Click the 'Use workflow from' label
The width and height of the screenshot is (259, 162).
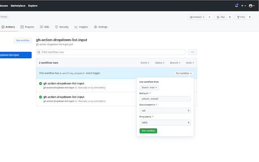pyautogui.click(x=149, y=82)
